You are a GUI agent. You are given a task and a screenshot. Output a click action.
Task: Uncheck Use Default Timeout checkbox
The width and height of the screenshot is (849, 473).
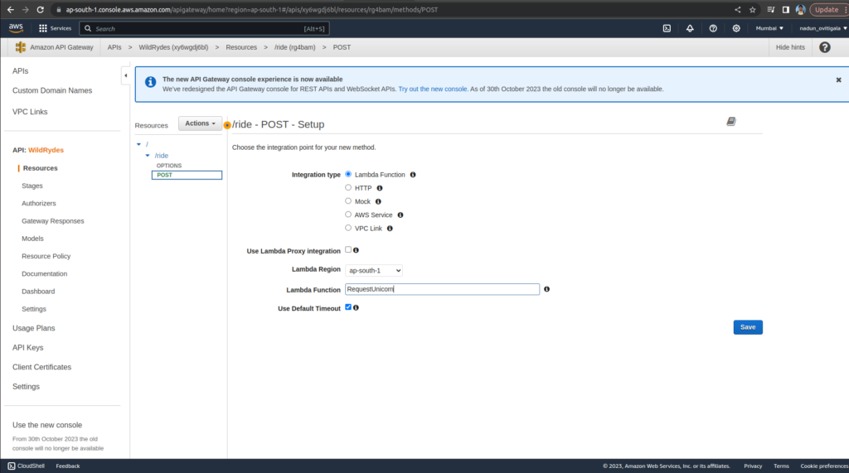348,306
